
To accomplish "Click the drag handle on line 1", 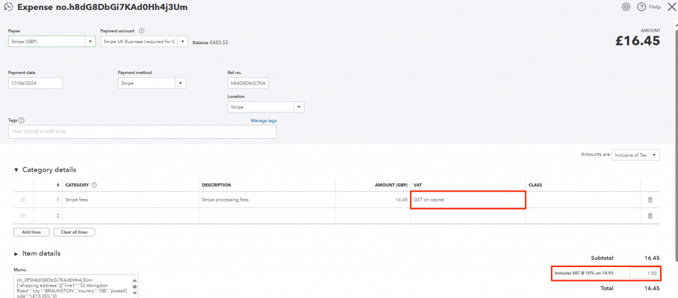I will click(x=23, y=199).
